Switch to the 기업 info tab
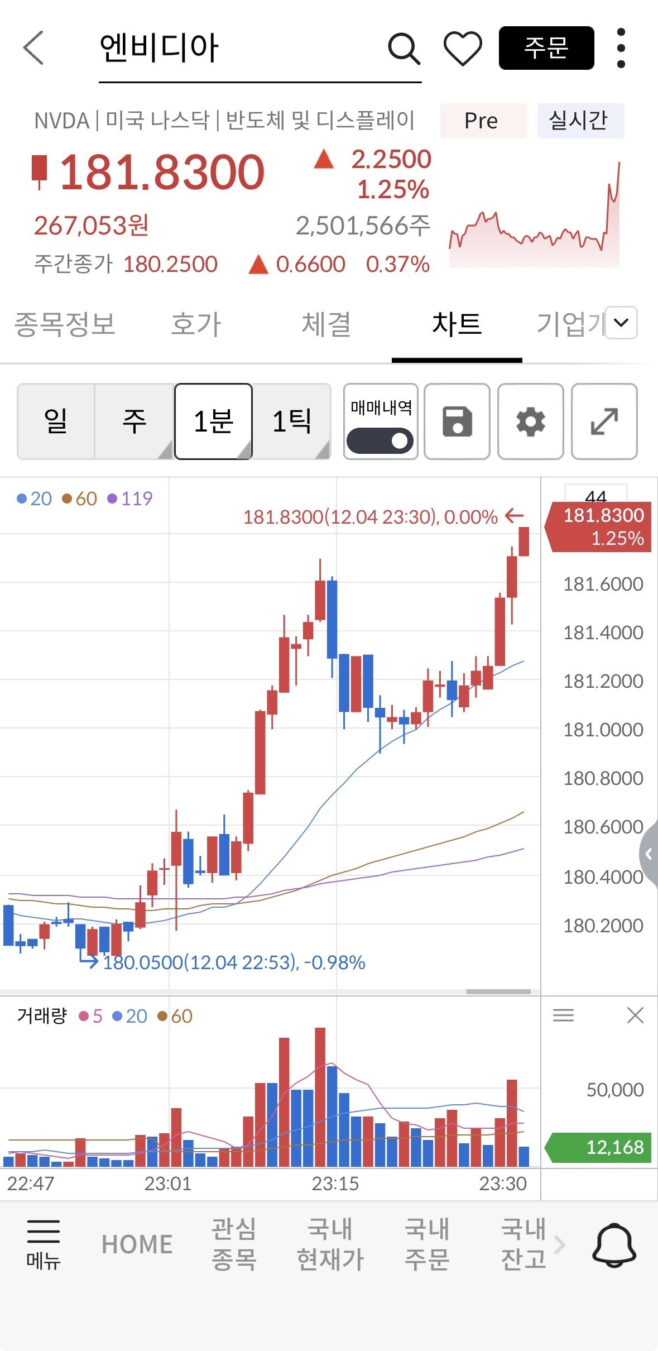The image size is (658, 1351). coord(569,324)
